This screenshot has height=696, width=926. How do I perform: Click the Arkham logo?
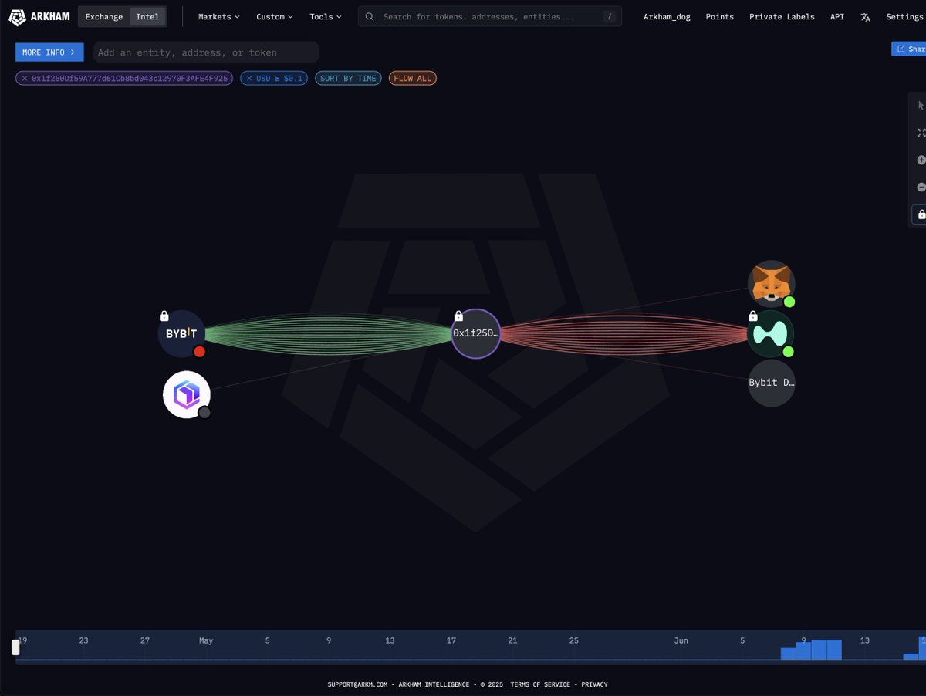(x=39, y=16)
